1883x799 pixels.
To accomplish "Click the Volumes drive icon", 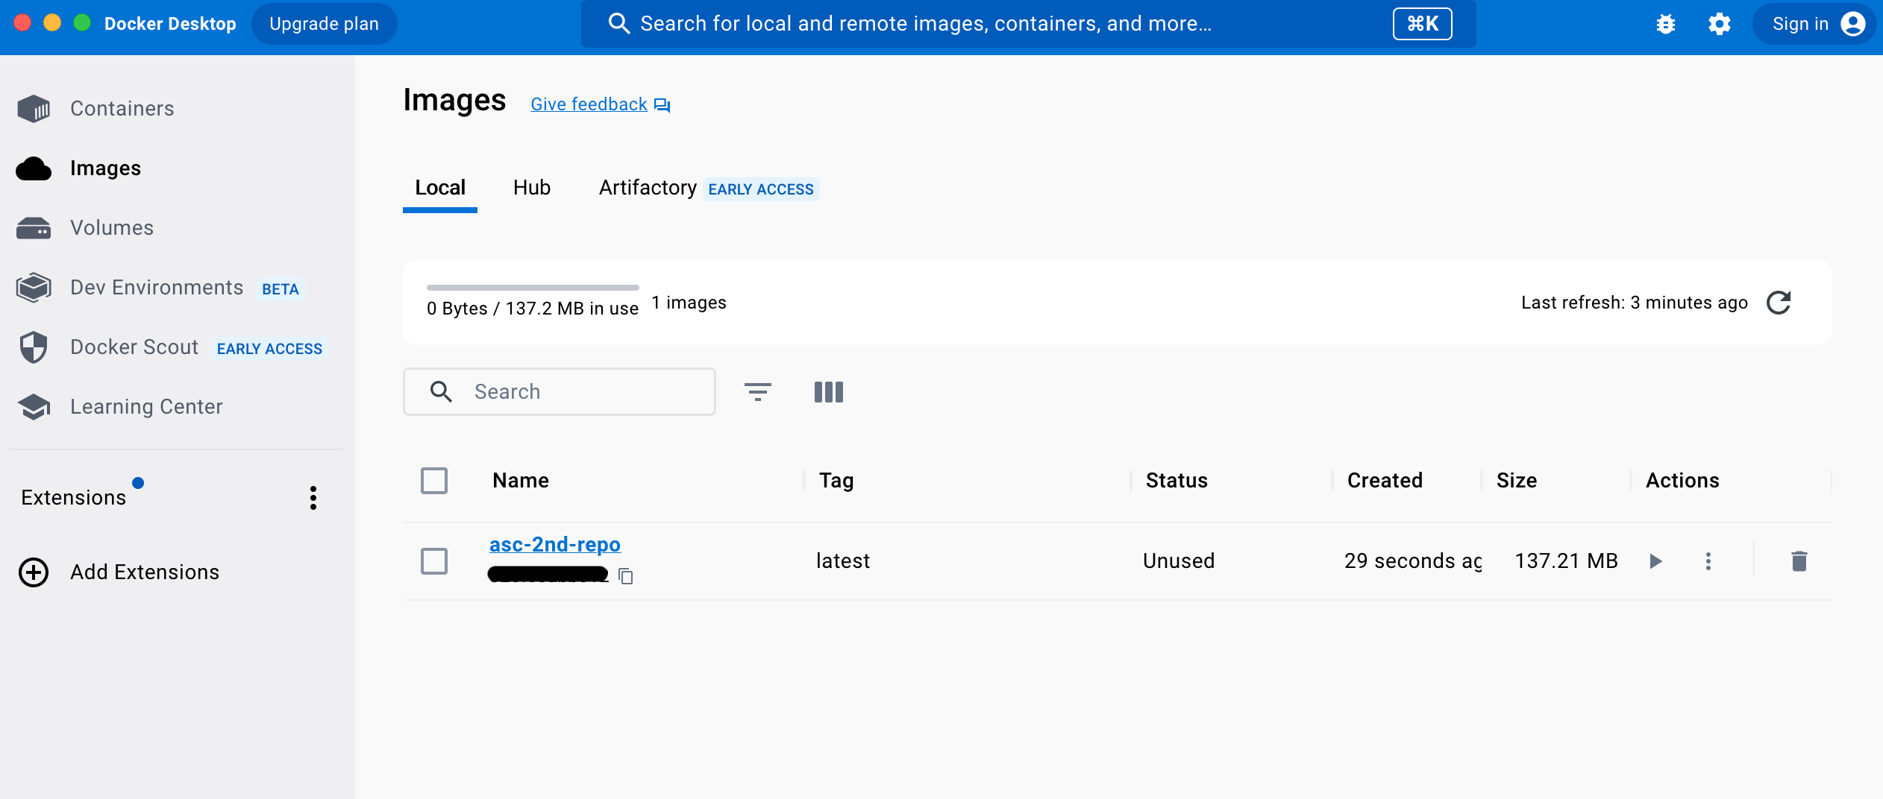I will (x=34, y=228).
